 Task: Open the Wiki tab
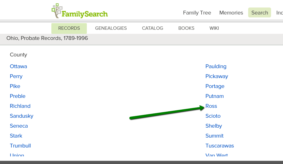click(x=214, y=28)
